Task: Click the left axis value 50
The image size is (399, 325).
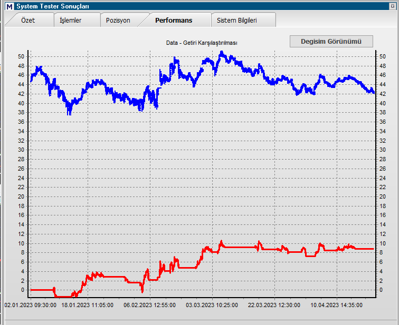Action: (21, 56)
